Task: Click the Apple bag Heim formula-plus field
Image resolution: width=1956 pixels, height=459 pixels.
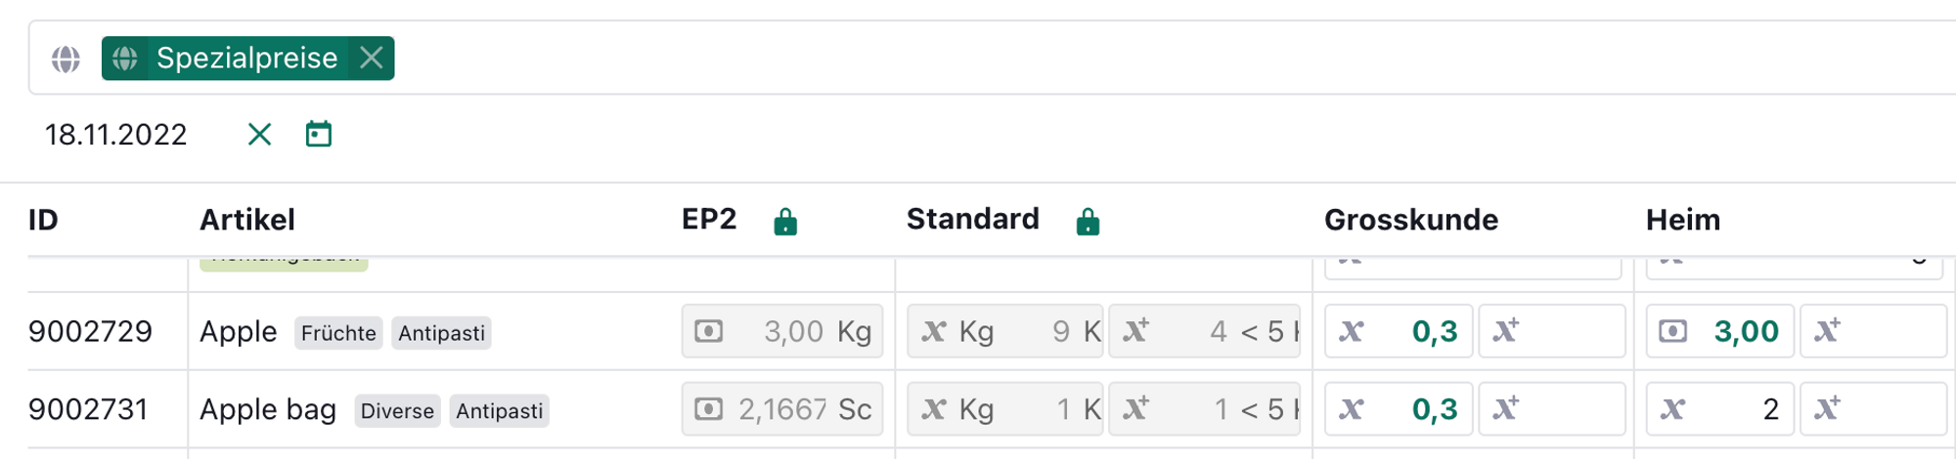Action: click(x=1872, y=409)
